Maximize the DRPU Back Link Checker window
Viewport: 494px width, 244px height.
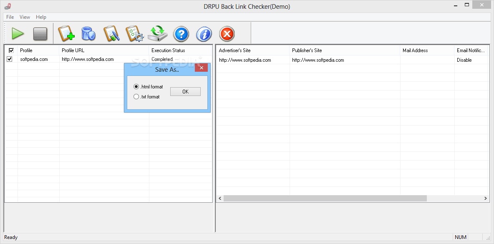[x=467, y=5]
